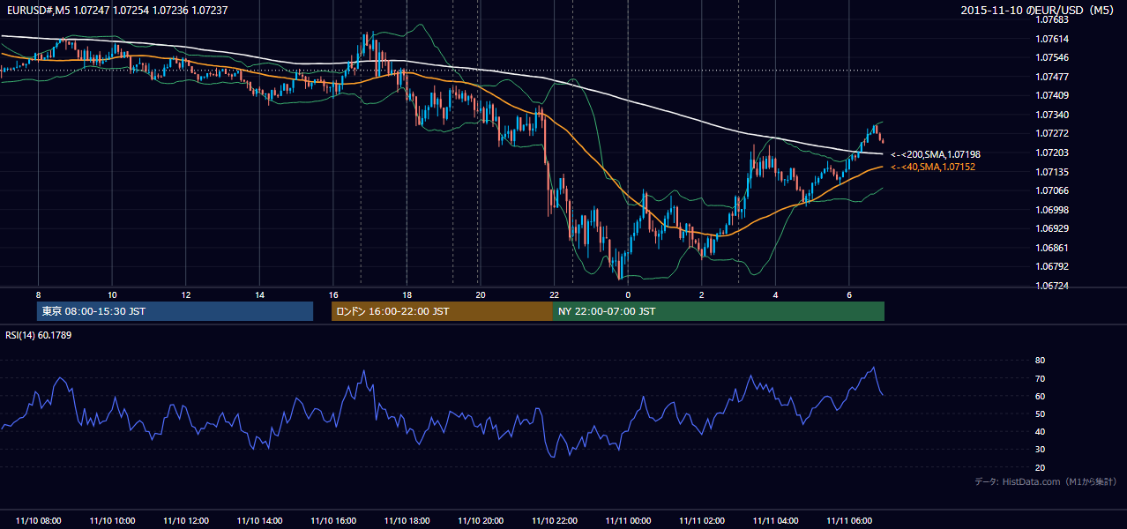This screenshot has width=1127, height=529.
Task: Click the 11/10 14:00 time axis label
Action: tap(259, 521)
